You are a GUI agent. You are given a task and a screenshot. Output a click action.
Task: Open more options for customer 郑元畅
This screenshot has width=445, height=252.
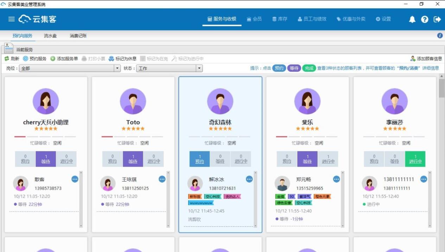(337, 179)
